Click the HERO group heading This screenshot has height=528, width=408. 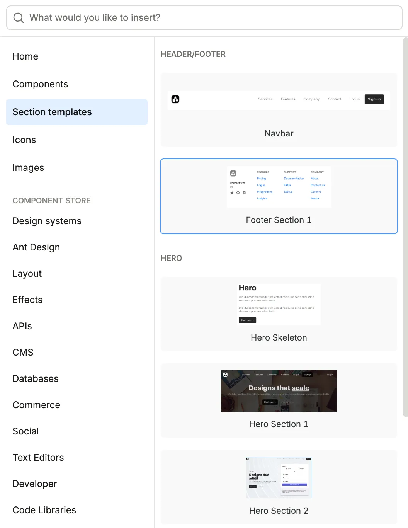pos(172,258)
